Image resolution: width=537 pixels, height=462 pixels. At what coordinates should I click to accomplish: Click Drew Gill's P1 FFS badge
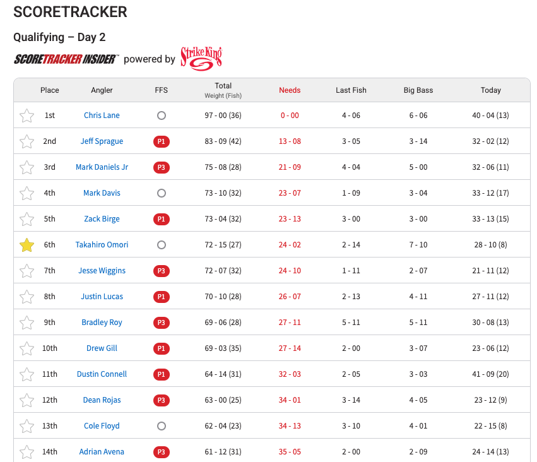click(162, 348)
